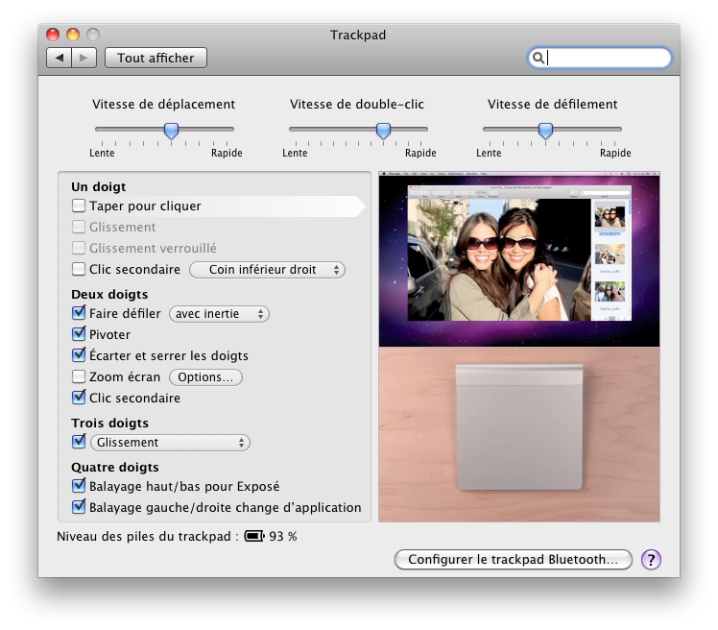Click the Tout afficher button
The height and width of the screenshot is (630, 718).
tap(156, 58)
